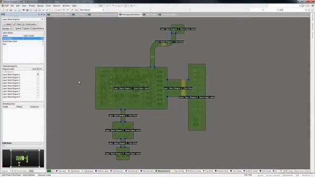This screenshot has width=315, height=177.
Task: Switch to the PCB 3D Movie Editor panel tab
Action: (x=19, y=171)
